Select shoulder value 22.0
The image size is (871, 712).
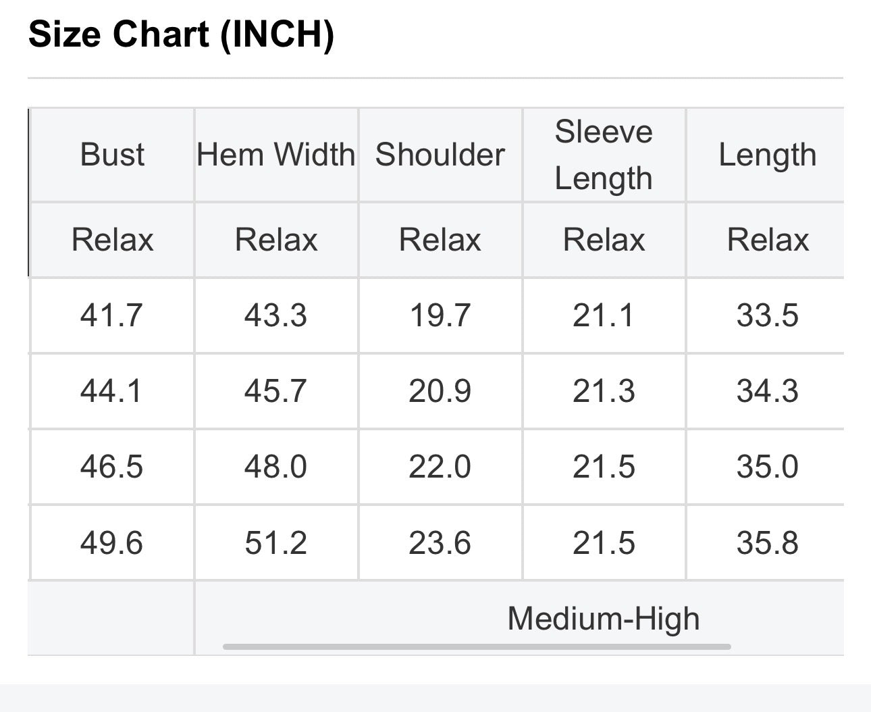[440, 467]
